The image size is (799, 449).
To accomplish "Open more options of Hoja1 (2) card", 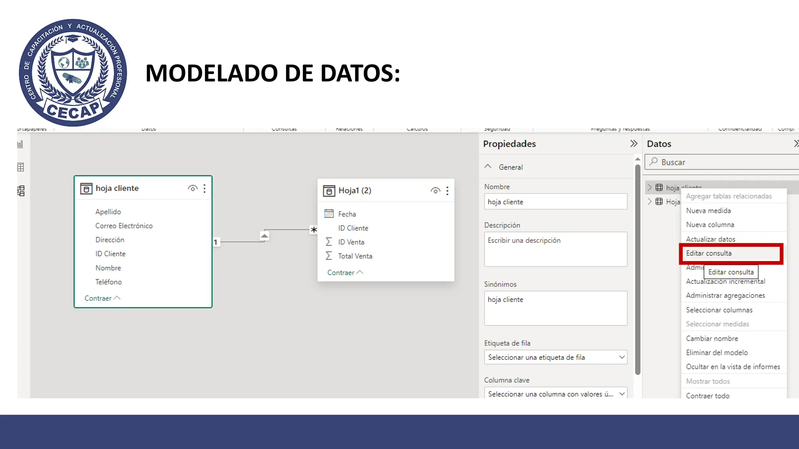I will click(x=447, y=191).
